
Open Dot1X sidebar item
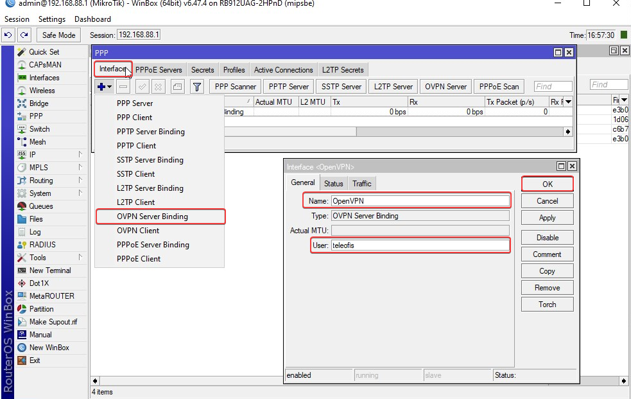(39, 283)
